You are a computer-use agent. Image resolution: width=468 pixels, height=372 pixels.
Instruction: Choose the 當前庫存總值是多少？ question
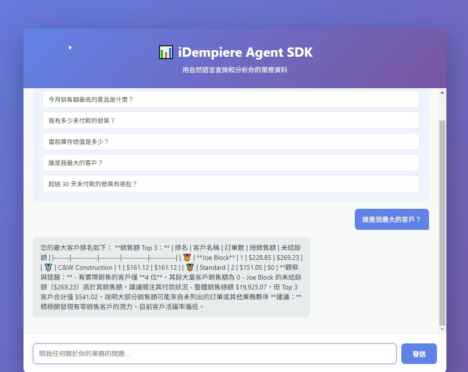[230, 141]
